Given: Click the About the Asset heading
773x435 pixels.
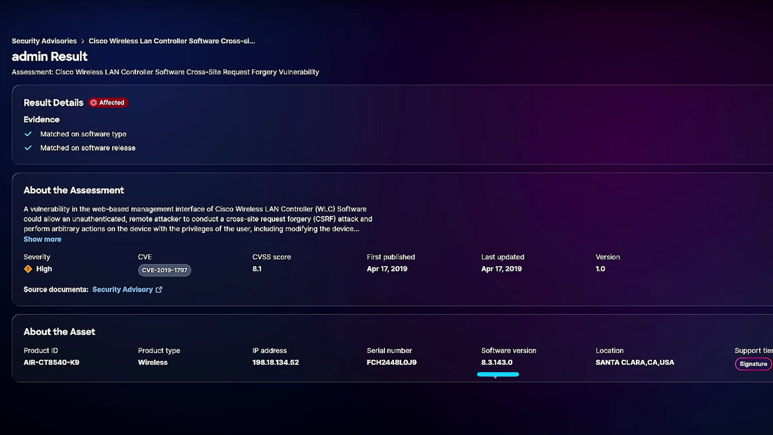Looking at the screenshot, I should 59,332.
